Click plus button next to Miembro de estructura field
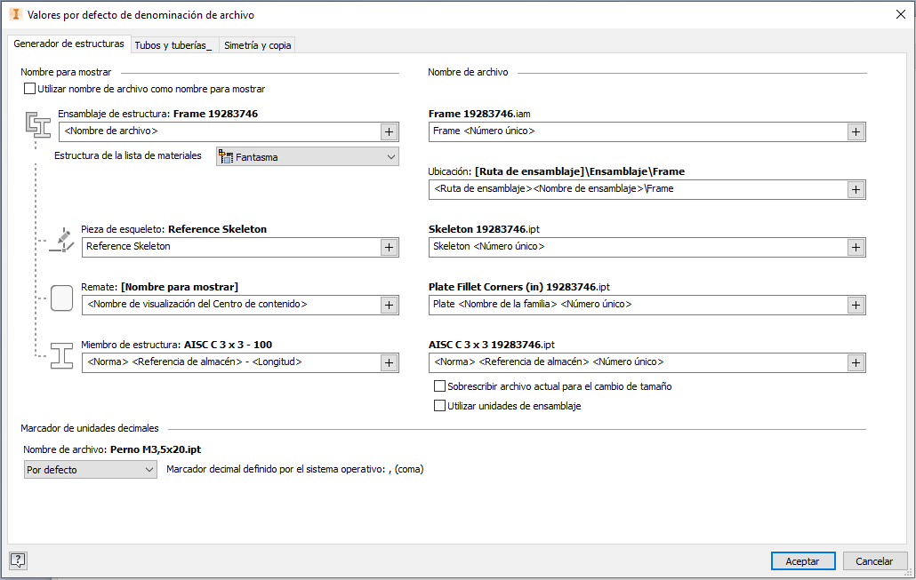Image resolution: width=916 pixels, height=580 pixels. (389, 363)
